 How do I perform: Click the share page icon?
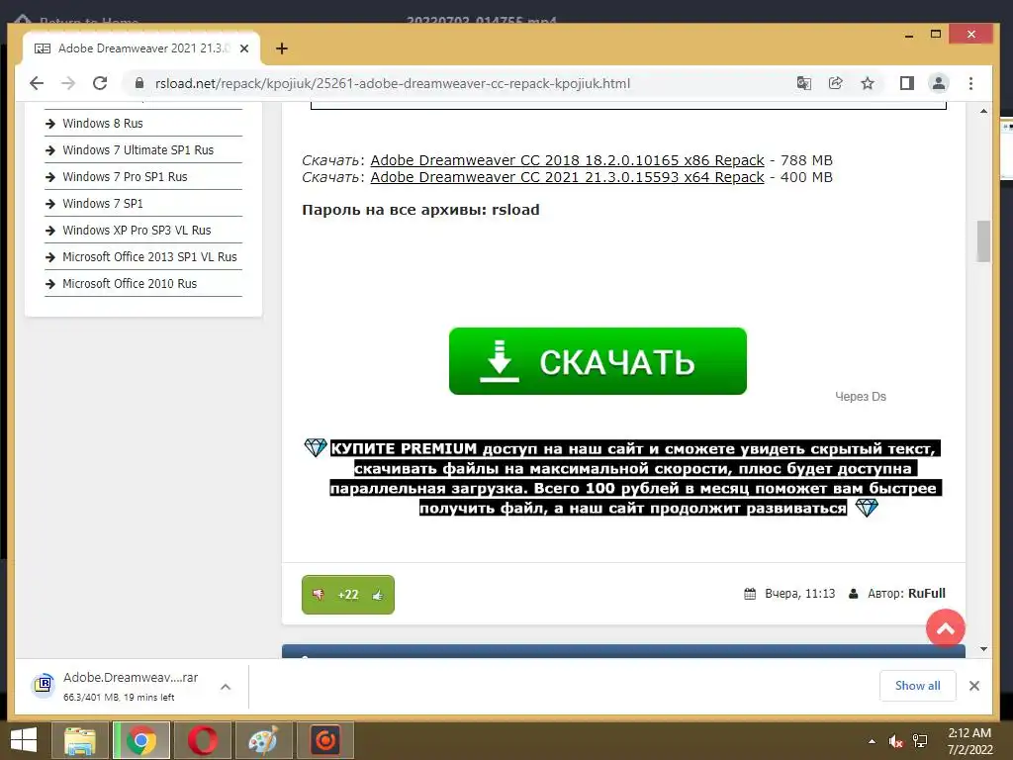[835, 83]
